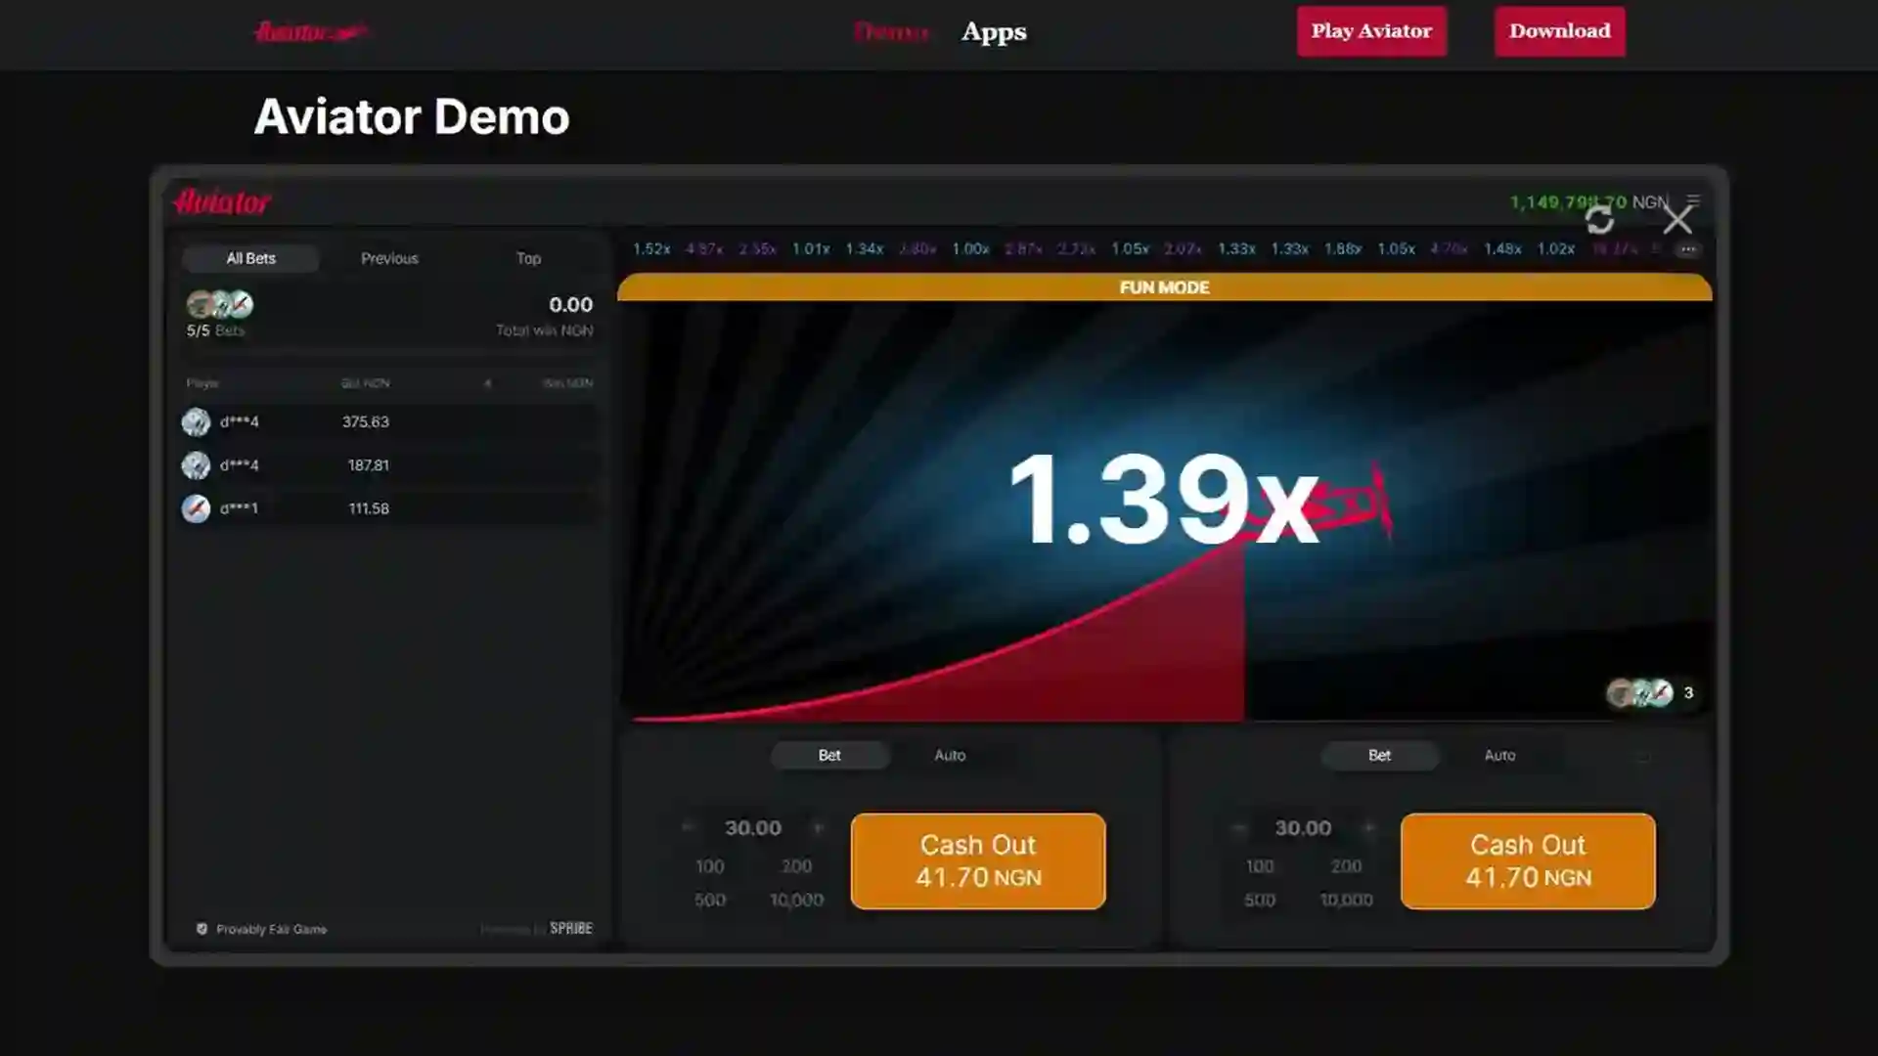1878x1056 pixels.
Task: Open the Provably Fair Game link
Action: (271, 929)
